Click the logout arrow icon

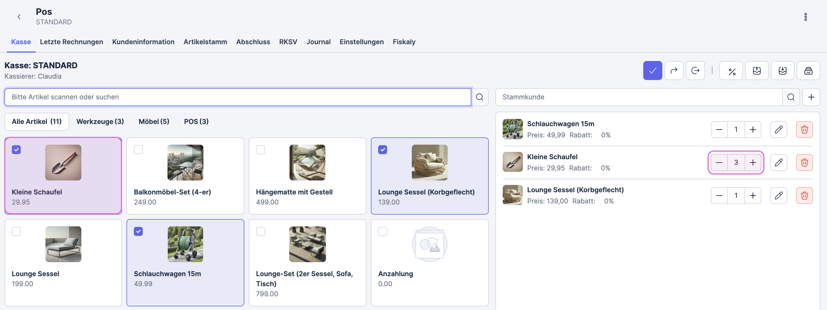(x=695, y=71)
